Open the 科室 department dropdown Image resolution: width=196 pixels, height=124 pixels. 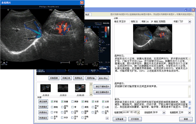point(190,22)
